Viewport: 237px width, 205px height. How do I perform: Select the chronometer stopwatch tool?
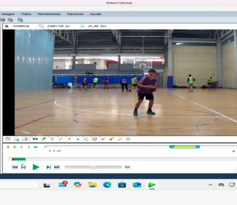[x=95, y=139]
